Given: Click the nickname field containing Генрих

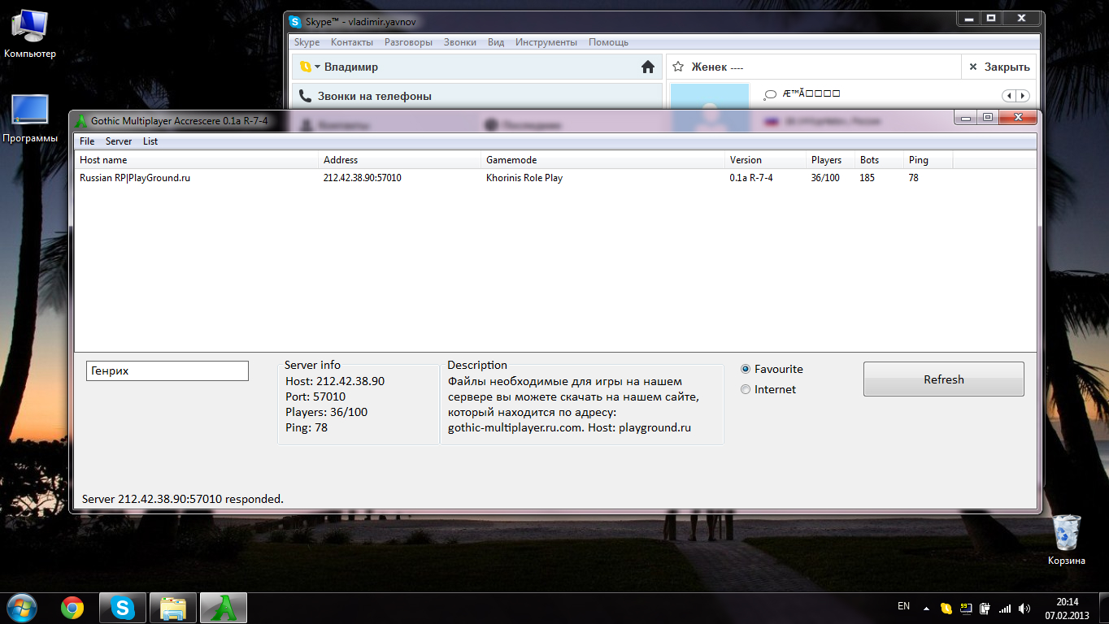Looking at the screenshot, I should click(167, 370).
